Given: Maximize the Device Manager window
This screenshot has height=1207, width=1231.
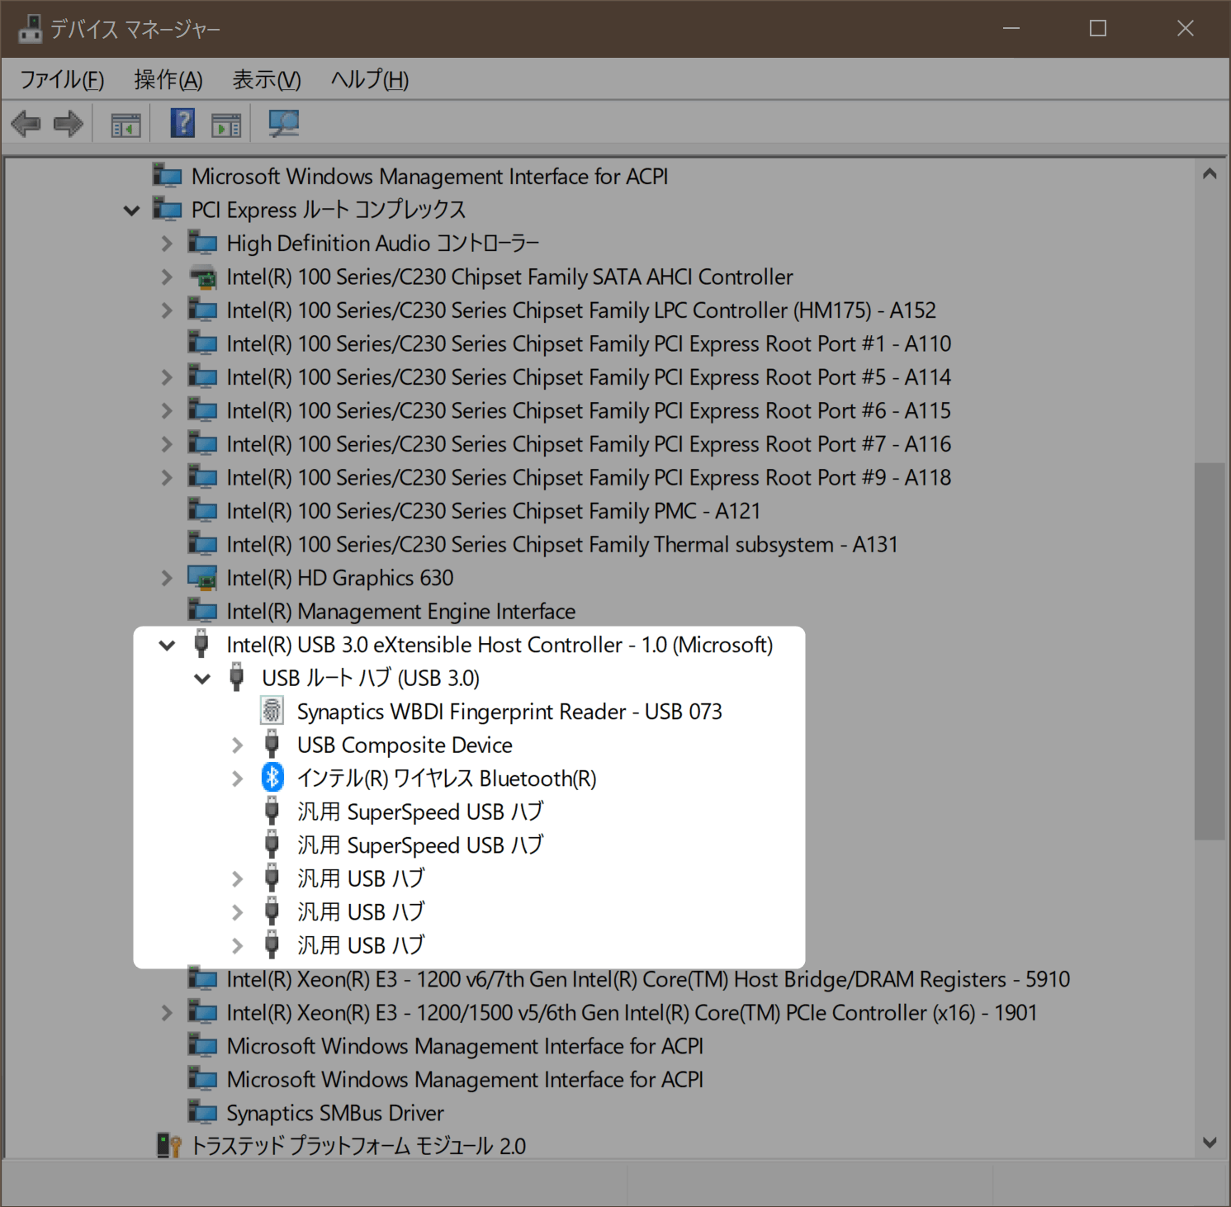Looking at the screenshot, I should [1098, 29].
